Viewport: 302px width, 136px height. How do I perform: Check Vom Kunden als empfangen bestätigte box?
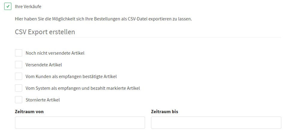click(x=19, y=77)
